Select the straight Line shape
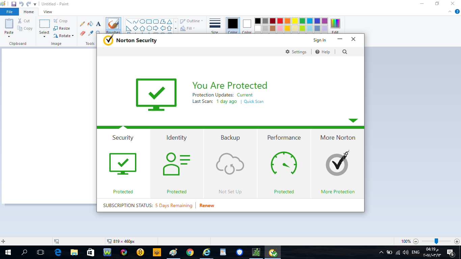This screenshot has height=259, width=461. click(x=129, y=21)
